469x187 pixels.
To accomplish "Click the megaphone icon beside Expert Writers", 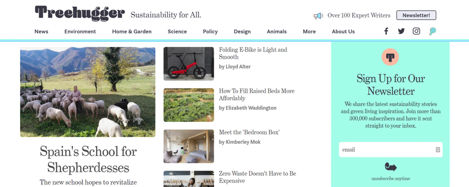I will (x=318, y=16).
